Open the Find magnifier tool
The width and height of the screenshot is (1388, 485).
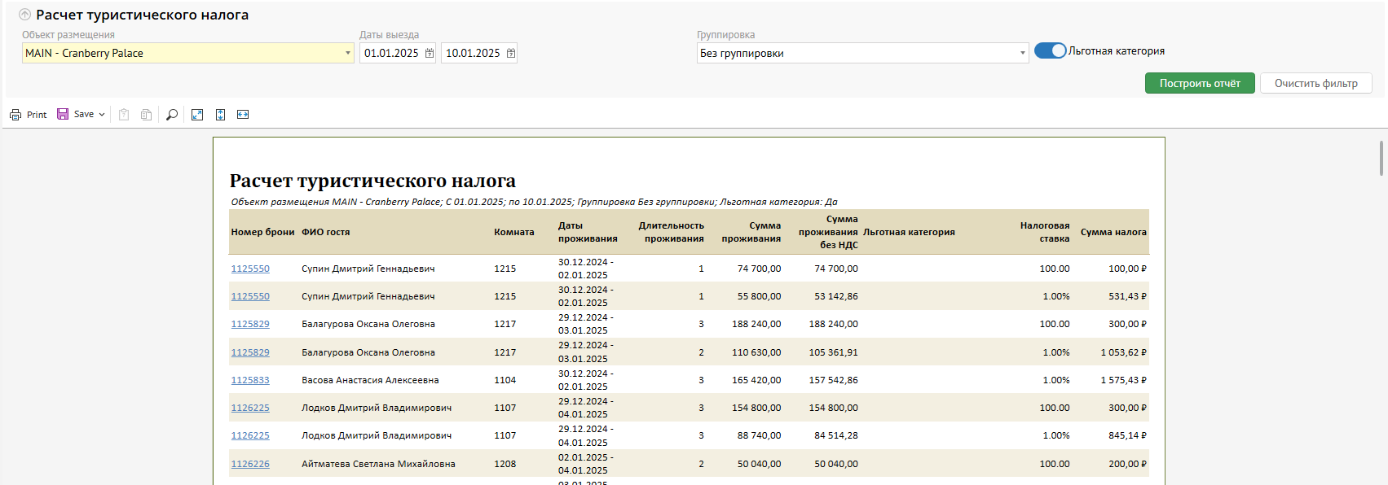[172, 115]
